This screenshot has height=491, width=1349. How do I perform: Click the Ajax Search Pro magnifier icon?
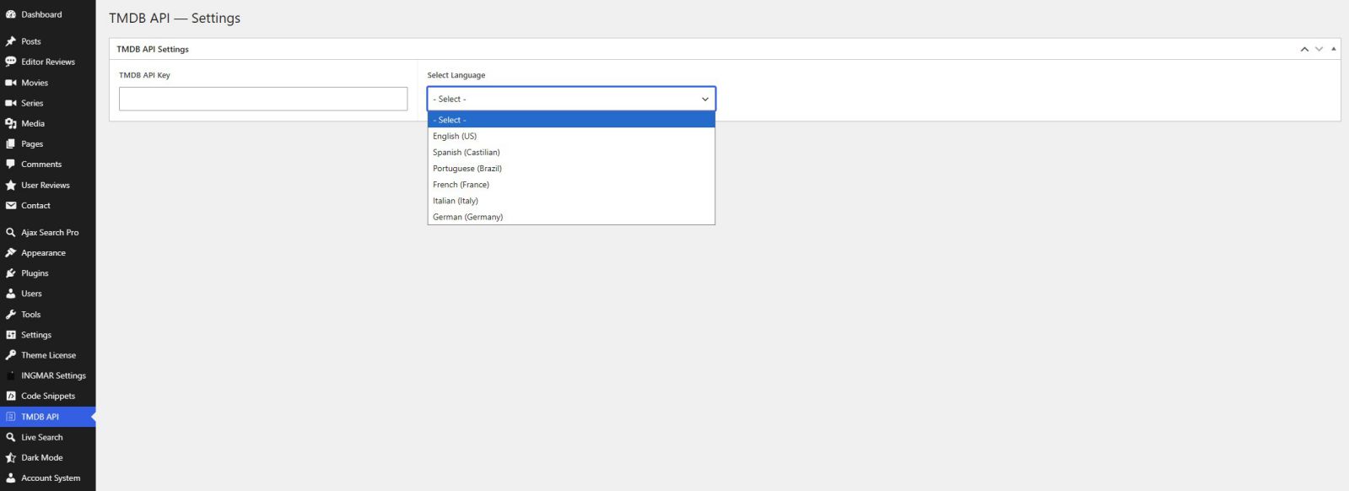pos(11,232)
